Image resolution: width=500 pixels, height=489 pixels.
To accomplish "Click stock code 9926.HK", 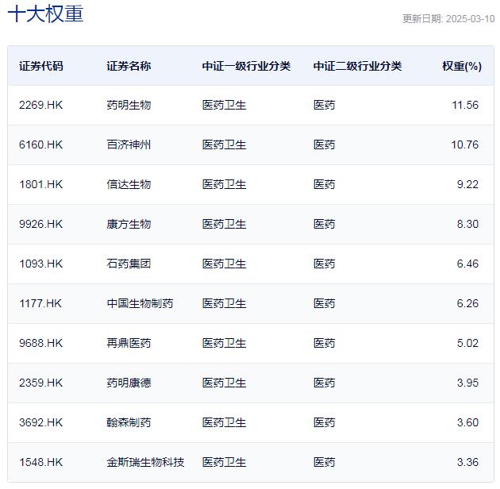I will pos(40,224).
